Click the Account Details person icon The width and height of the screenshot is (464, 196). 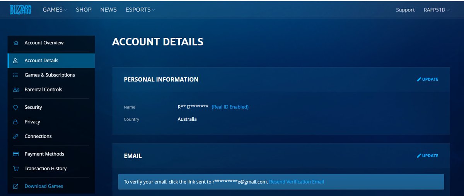(16, 61)
